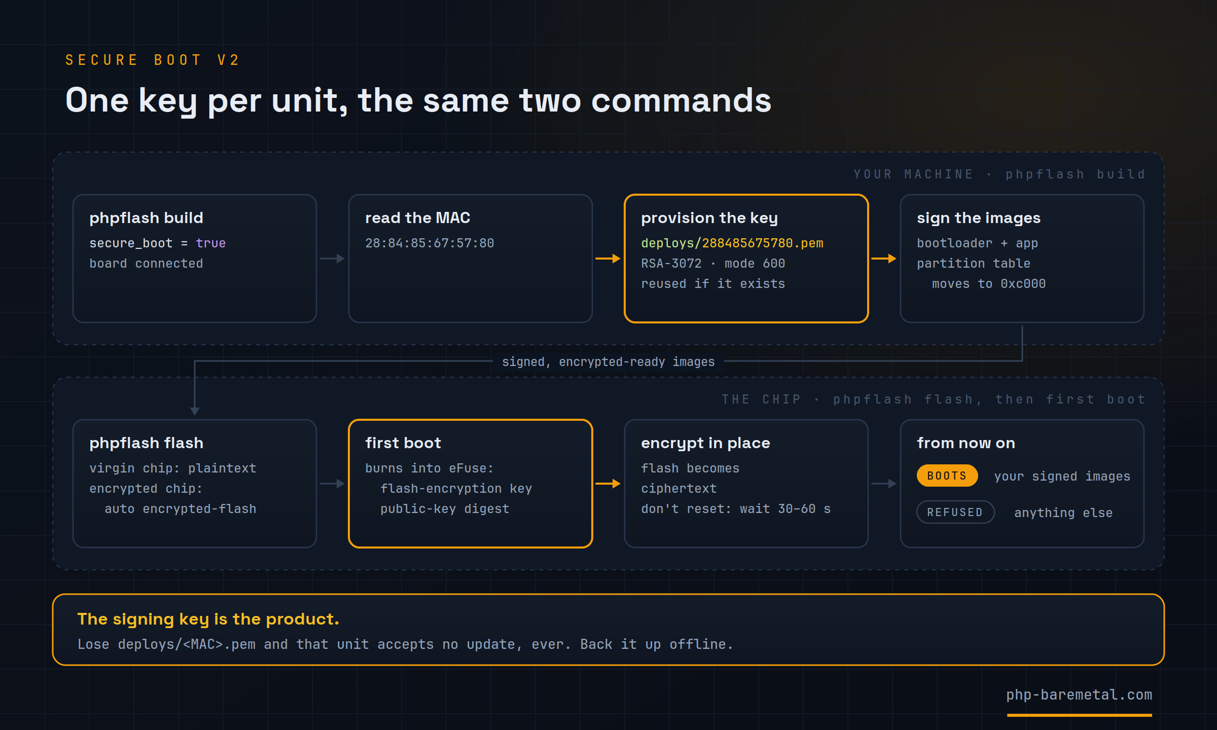Click the 'burns into eFuse:' line
Viewport: 1217px width, 730px height.
pos(429,468)
